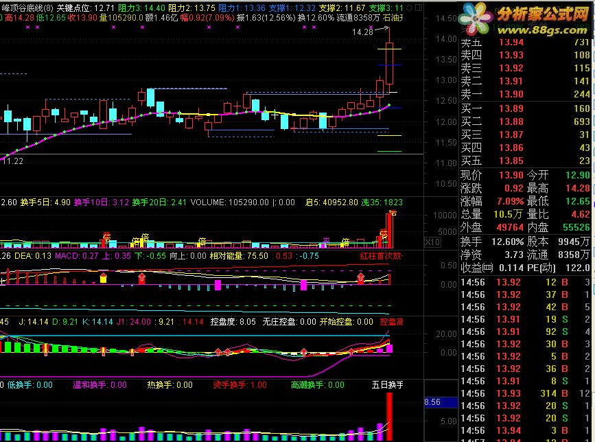
Task: Select the 买一 13.89 bid row
Action: click(525, 108)
